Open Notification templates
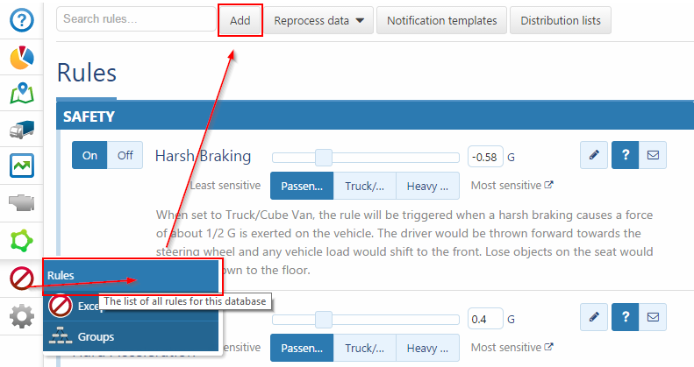The height and width of the screenshot is (367, 694). [x=442, y=21]
